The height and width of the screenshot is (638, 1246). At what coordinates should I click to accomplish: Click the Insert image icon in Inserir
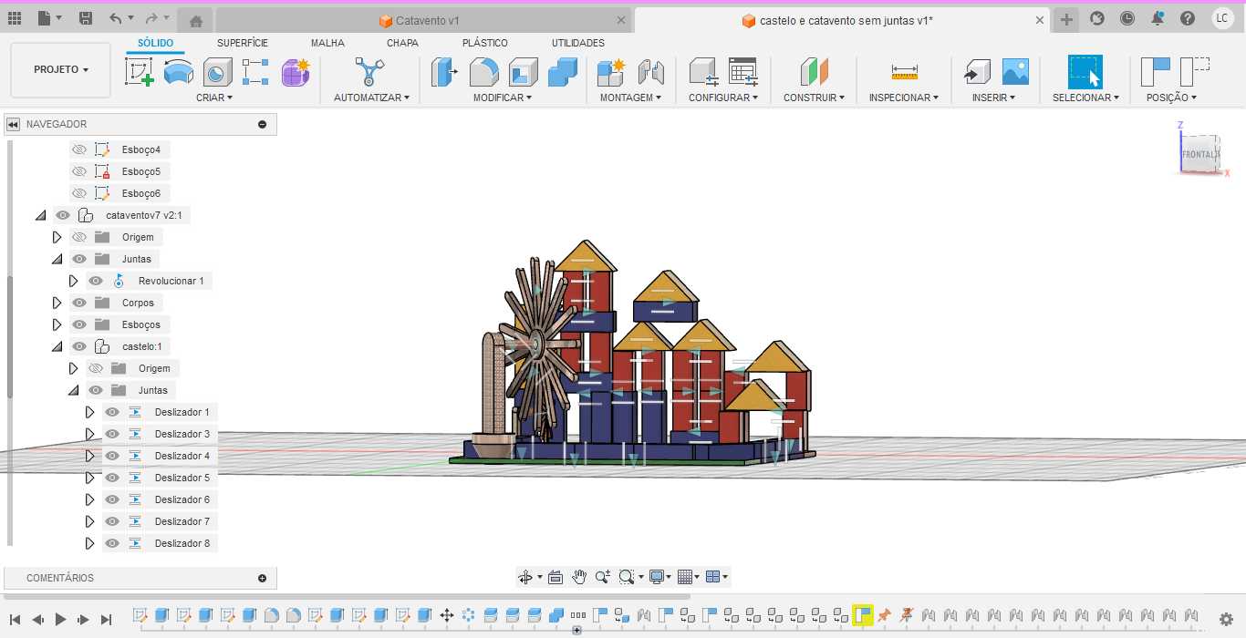coord(1015,72)
